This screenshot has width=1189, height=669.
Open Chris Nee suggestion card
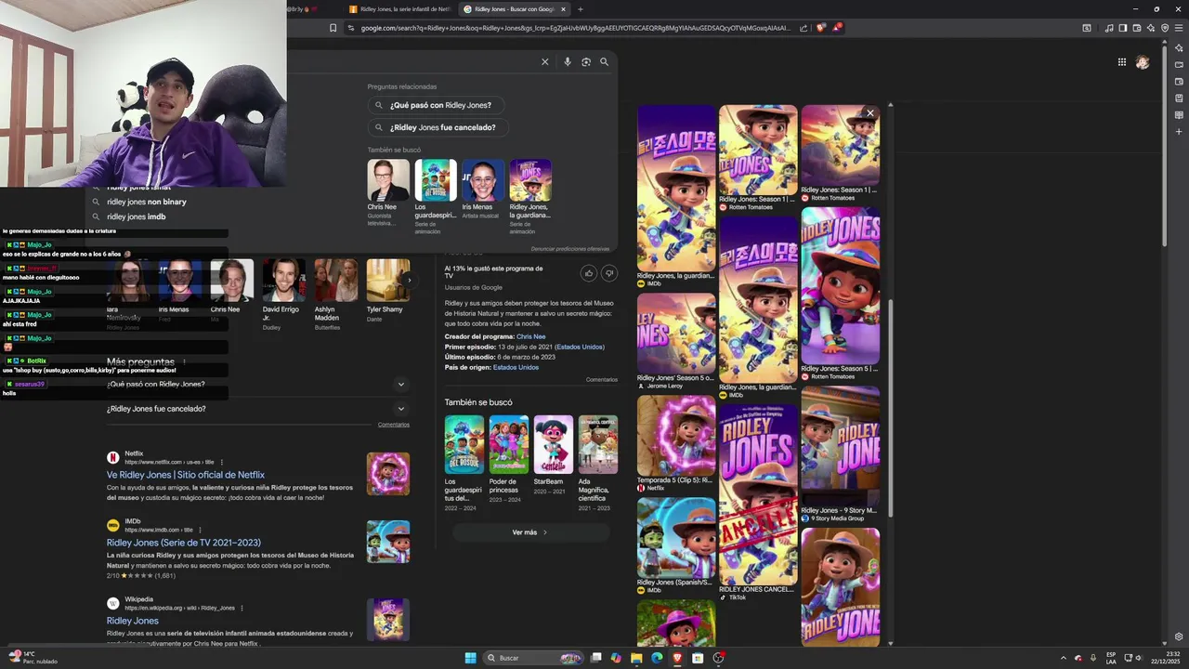[387, 192]
